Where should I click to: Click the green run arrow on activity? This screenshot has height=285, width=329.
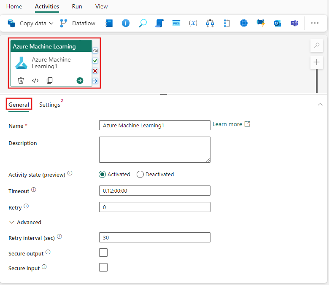(x=80, y=81)
